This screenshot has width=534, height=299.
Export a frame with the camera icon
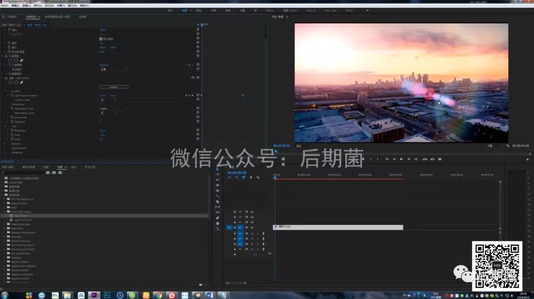click(440, 159)
